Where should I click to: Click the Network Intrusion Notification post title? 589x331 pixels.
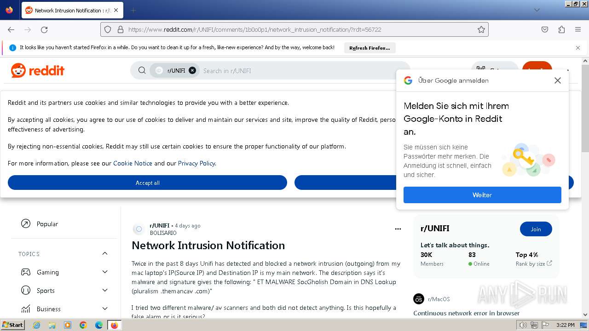click(208, 245)
